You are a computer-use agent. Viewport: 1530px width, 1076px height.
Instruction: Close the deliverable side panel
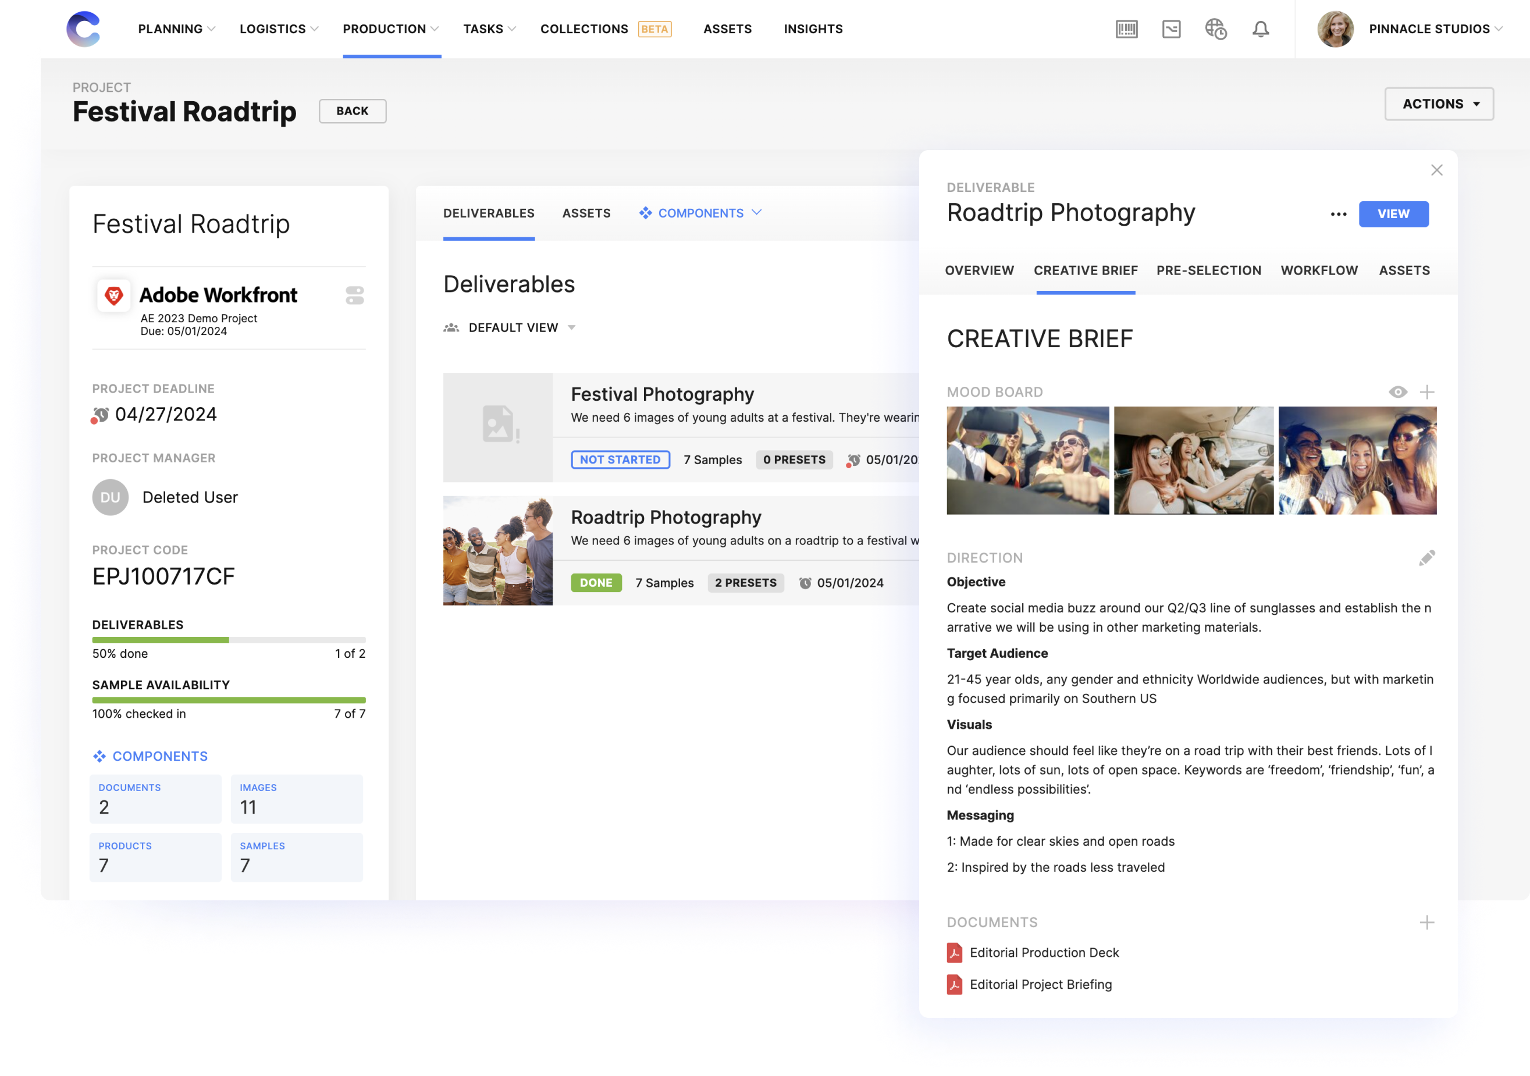1436,170
